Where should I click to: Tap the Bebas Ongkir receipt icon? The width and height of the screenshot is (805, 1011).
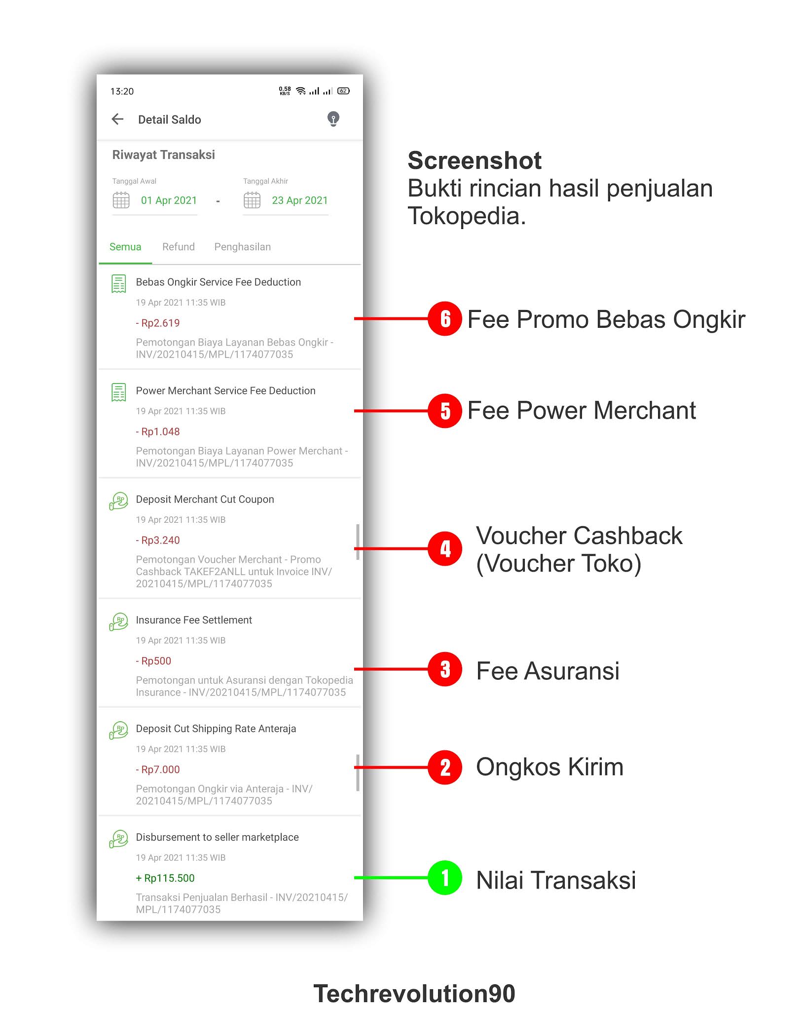[x=118, y=284]
